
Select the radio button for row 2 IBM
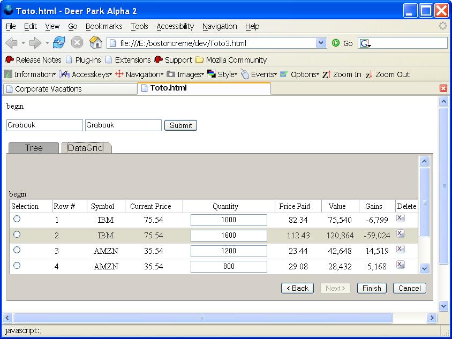pyautogui.click(x=16, y=234)
